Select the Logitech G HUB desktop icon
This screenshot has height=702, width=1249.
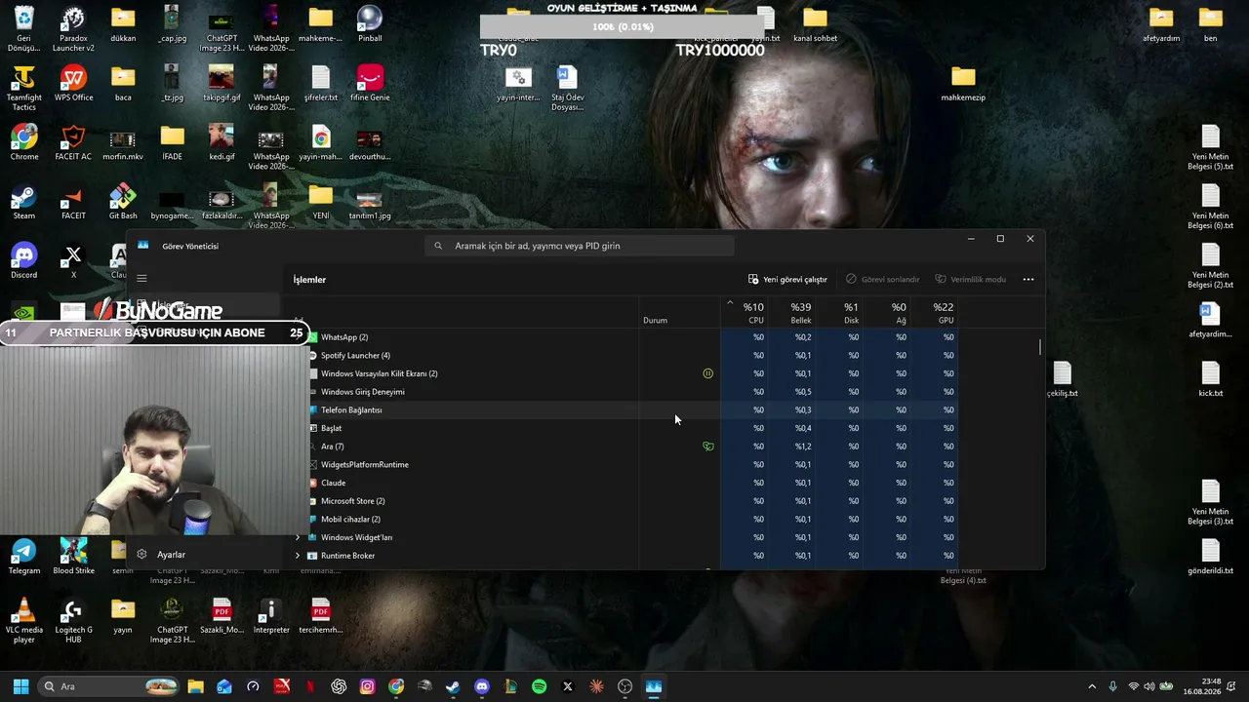click(x=73, y=620)
